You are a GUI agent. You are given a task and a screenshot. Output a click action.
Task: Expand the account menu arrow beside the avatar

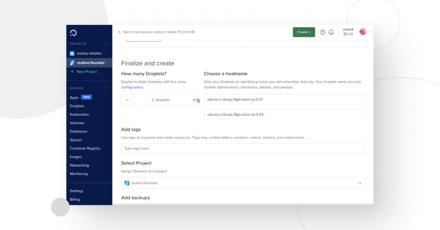pos(370,32)
